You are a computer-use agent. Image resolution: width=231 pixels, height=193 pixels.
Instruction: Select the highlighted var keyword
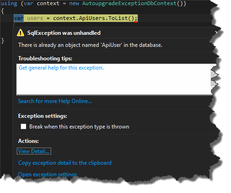pyautogui.click(x=19, y=18)
